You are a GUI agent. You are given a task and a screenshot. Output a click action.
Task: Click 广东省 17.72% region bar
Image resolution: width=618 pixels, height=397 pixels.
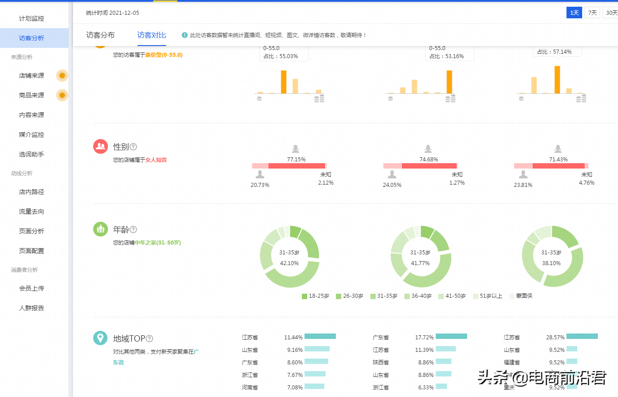451,336
